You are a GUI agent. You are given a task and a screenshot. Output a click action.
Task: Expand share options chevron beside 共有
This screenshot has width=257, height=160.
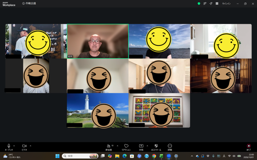pos(147,146)
